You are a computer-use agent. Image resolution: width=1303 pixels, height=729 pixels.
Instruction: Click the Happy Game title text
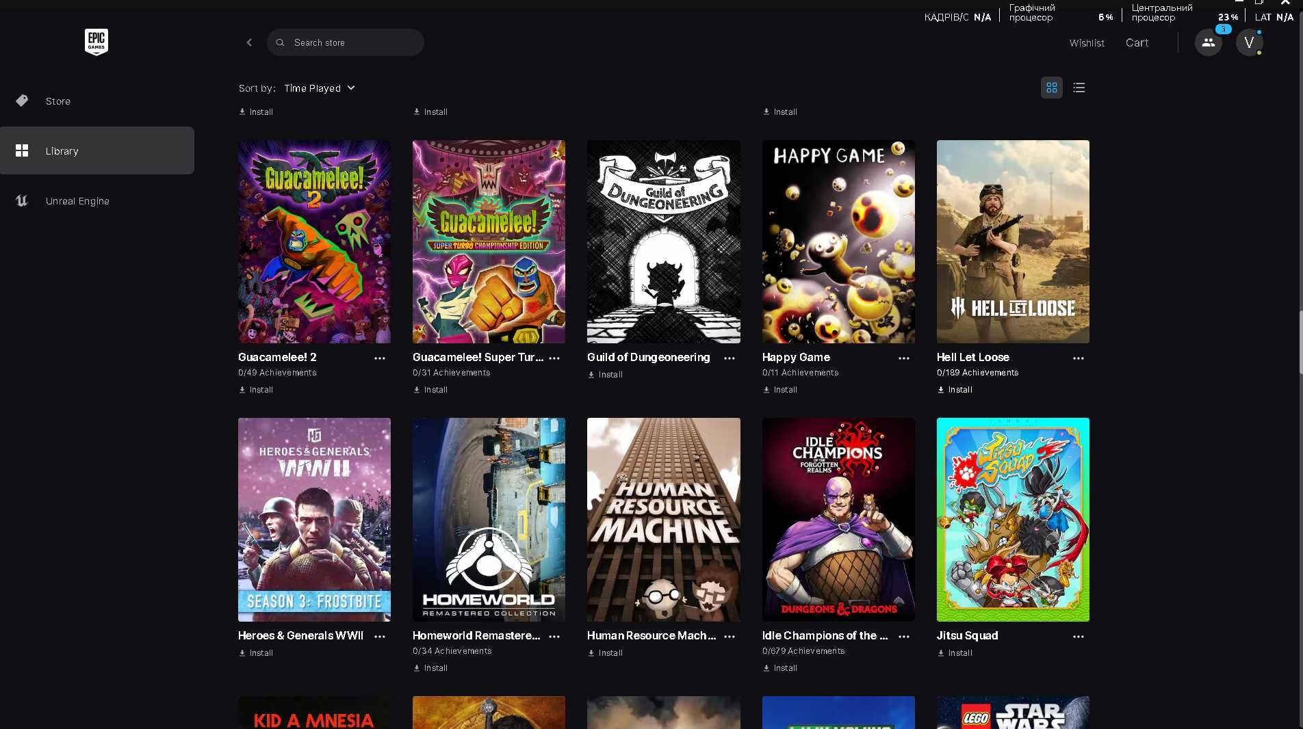coord(796,357)
